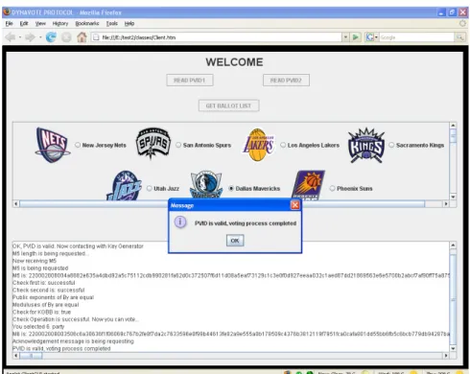The image size is (470, 374).
Task: Open the History menu
Action: [x=60, y=23]
